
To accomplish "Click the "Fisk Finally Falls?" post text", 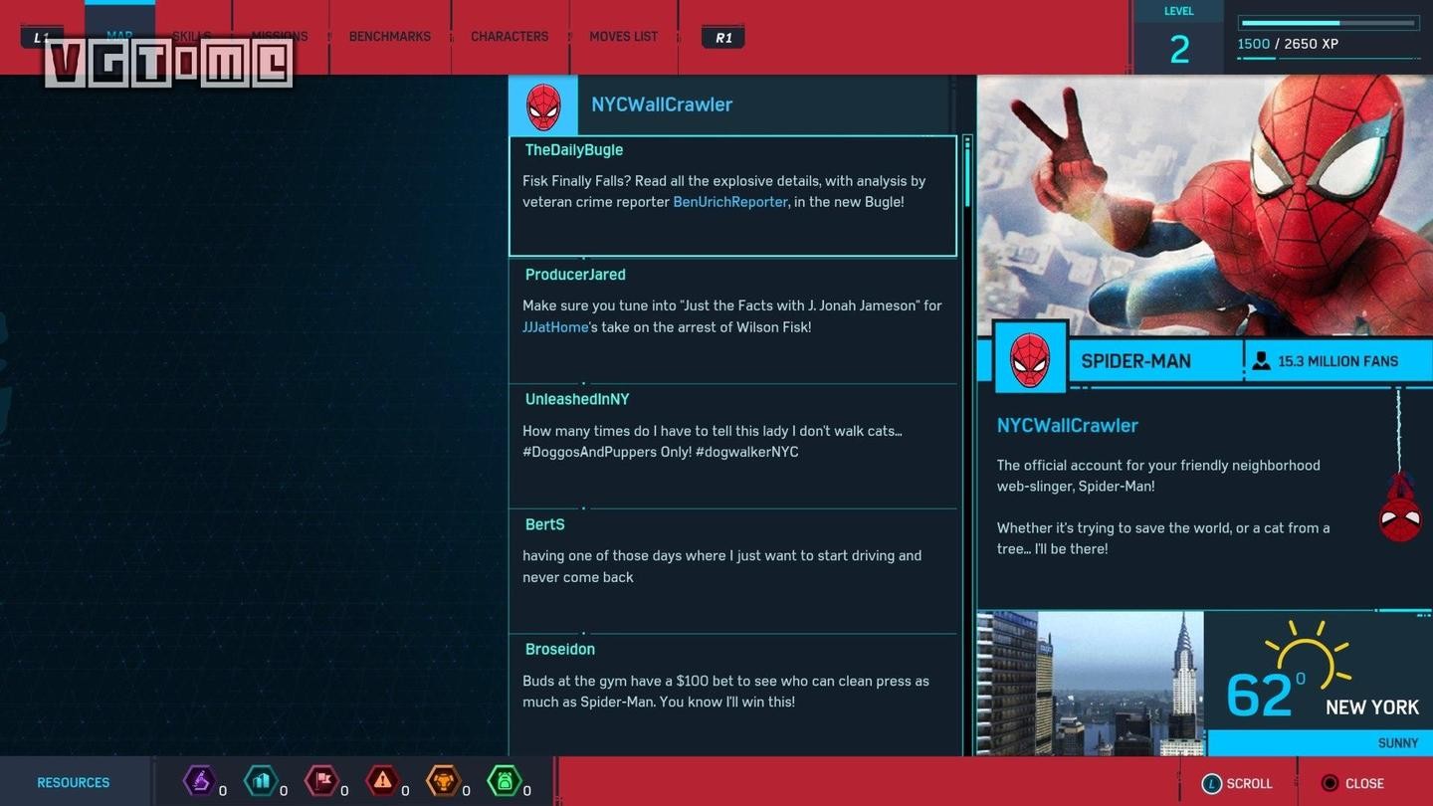I will point(724,191).
